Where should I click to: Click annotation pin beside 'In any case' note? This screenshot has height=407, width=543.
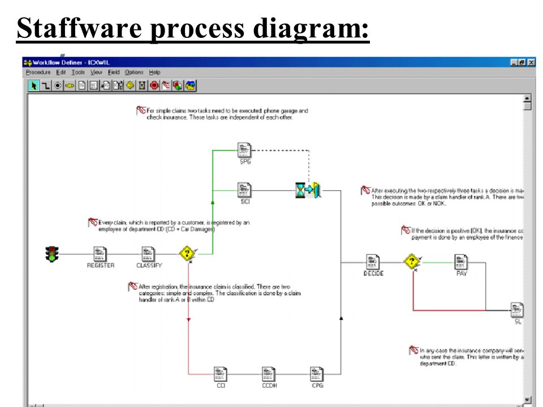click(414, 350)
